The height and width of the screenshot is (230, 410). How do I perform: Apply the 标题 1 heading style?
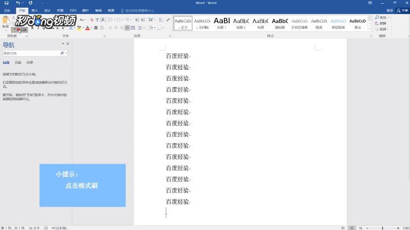pos(222,23)
